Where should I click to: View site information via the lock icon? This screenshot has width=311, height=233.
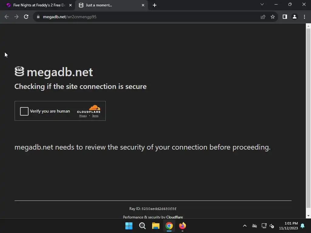pos(38,17)
